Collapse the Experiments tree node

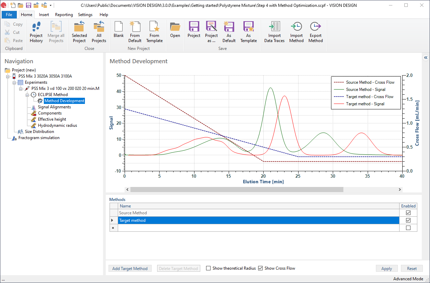pos(14,82)
